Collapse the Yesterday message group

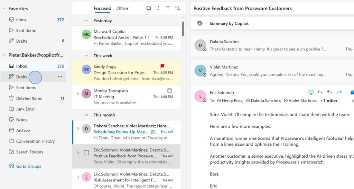click(x=86, y=21)
